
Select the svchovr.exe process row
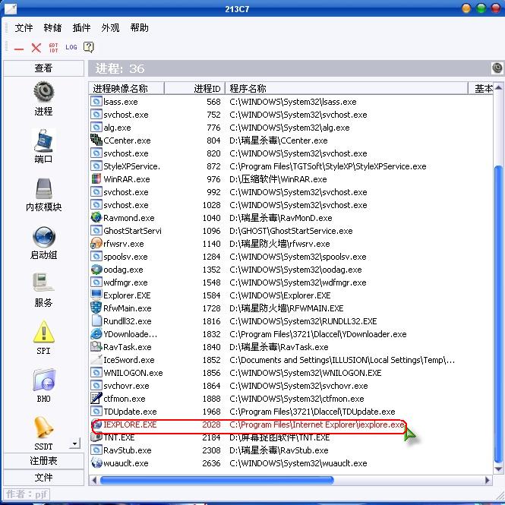[291, 385]
